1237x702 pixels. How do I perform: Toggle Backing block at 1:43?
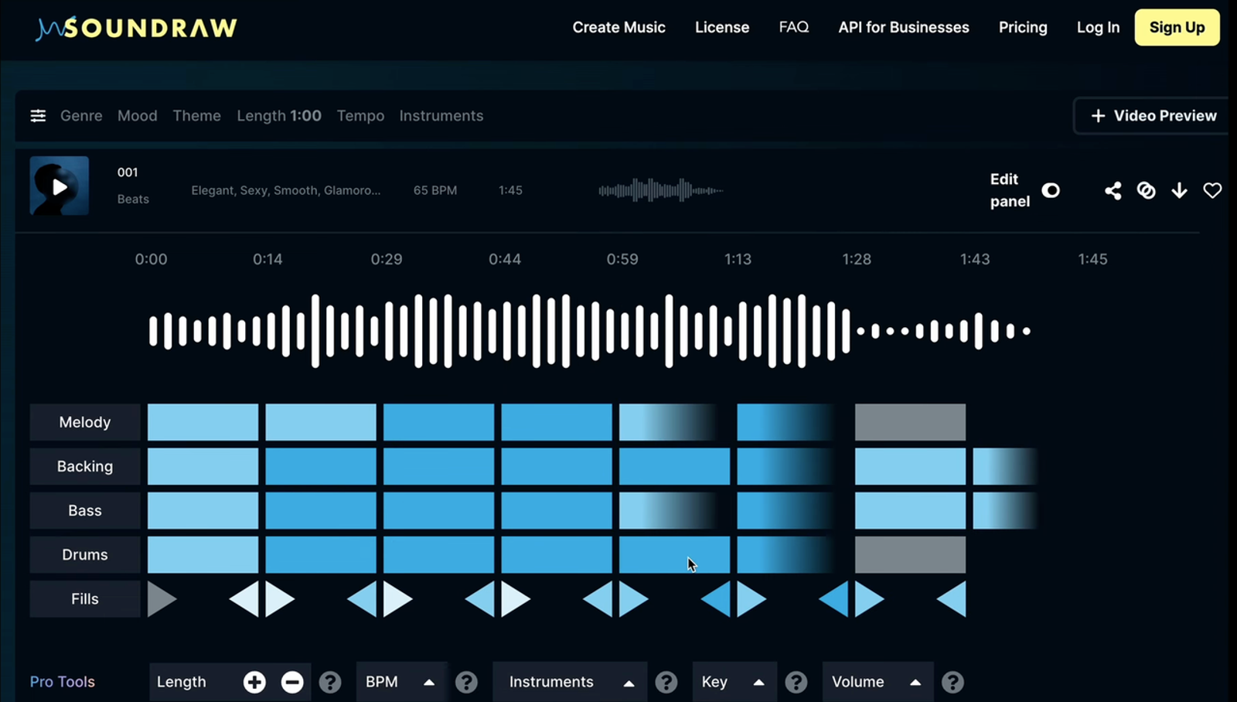[x=1004, y=466]
